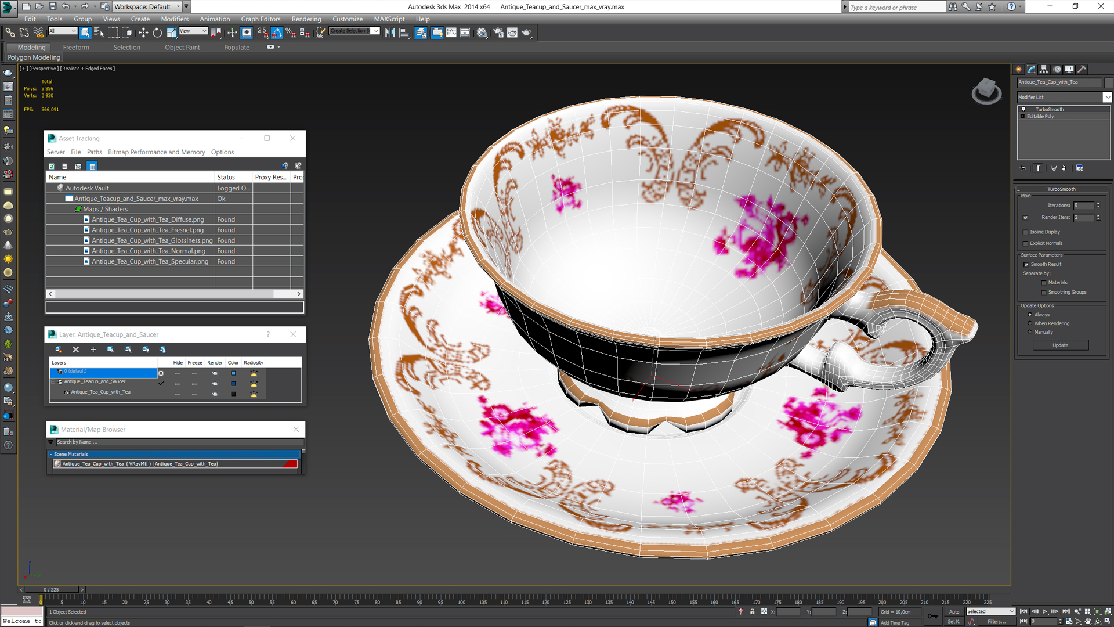Switch to the Freeform ribbon tab
This screenshot has height=627, width=1114.
(76, 48)
